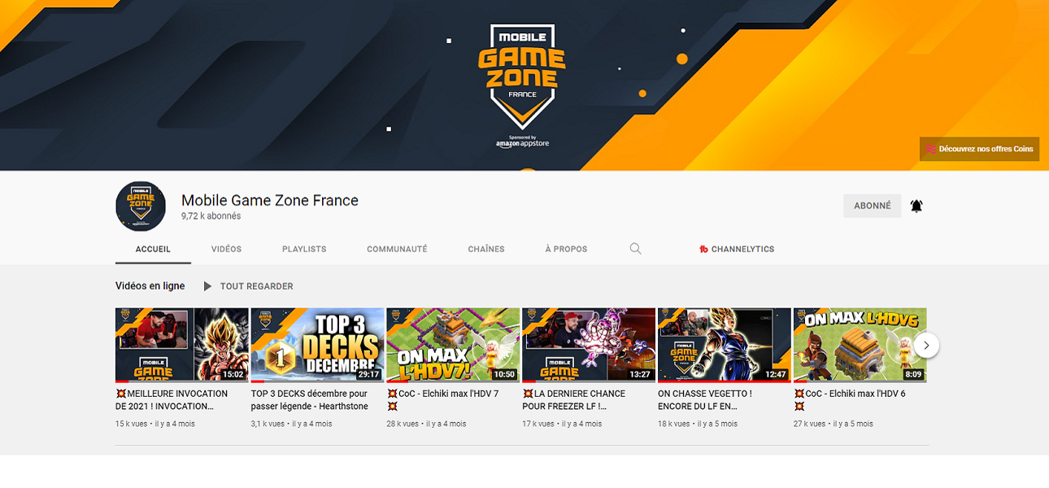
Task: Click the Channelytics logo icon
Action: click(703, 249)
